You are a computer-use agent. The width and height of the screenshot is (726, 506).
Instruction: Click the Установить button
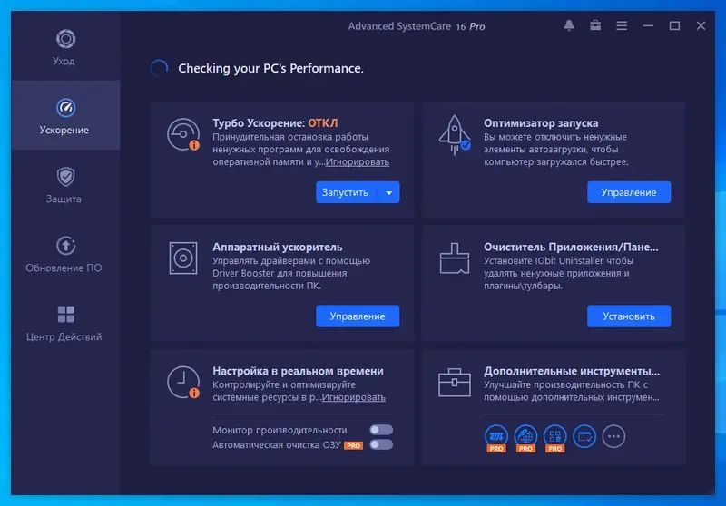click(x=629, y=316)
